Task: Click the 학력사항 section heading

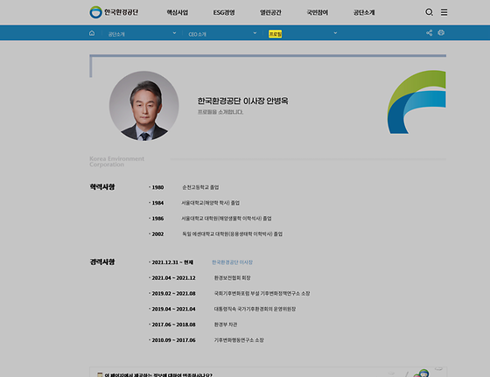Action: tap(102, 187)
